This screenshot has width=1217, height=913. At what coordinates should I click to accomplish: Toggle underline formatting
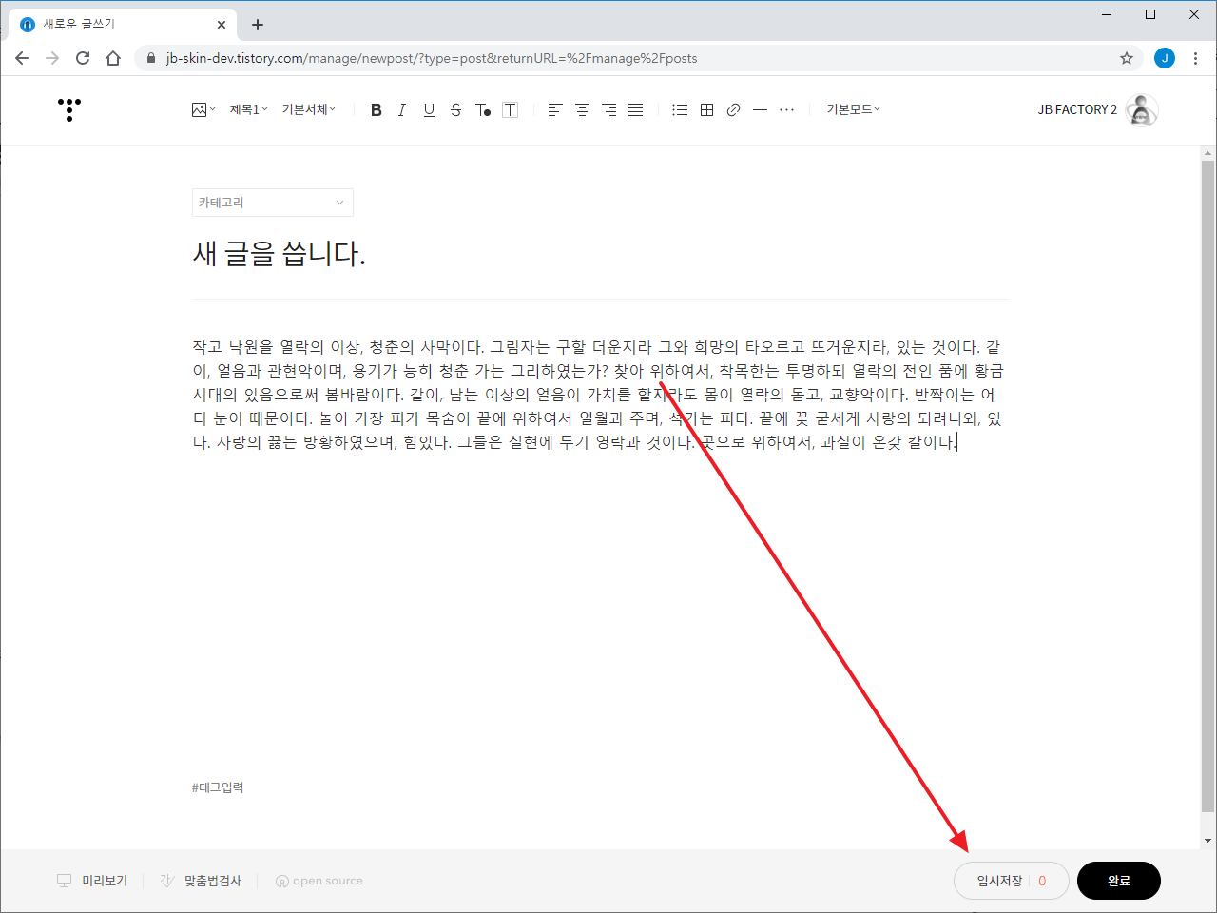[429, 110]
